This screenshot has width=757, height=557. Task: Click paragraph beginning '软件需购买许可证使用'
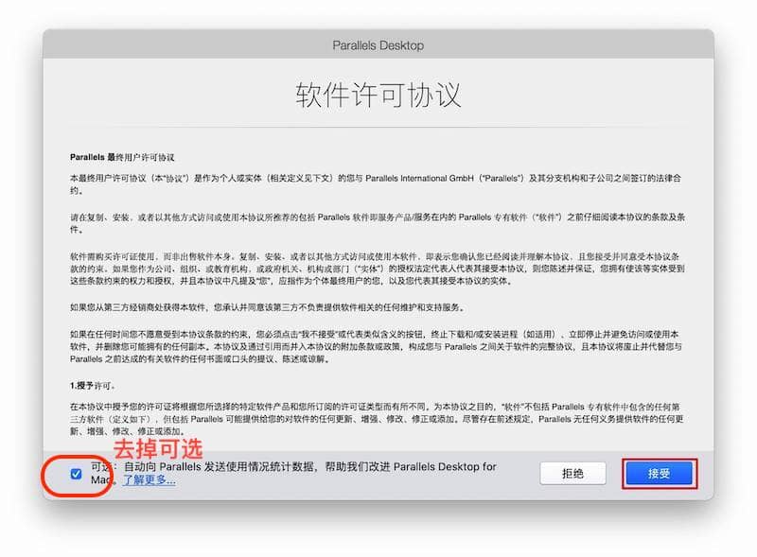(x=377, y=269)
